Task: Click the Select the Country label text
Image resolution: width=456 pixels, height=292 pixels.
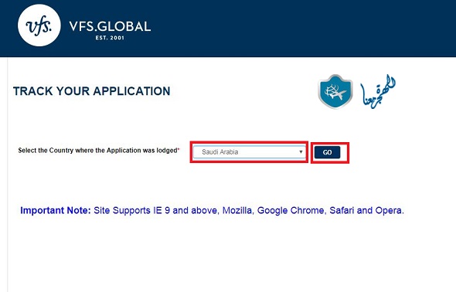Action: [99, 151]
